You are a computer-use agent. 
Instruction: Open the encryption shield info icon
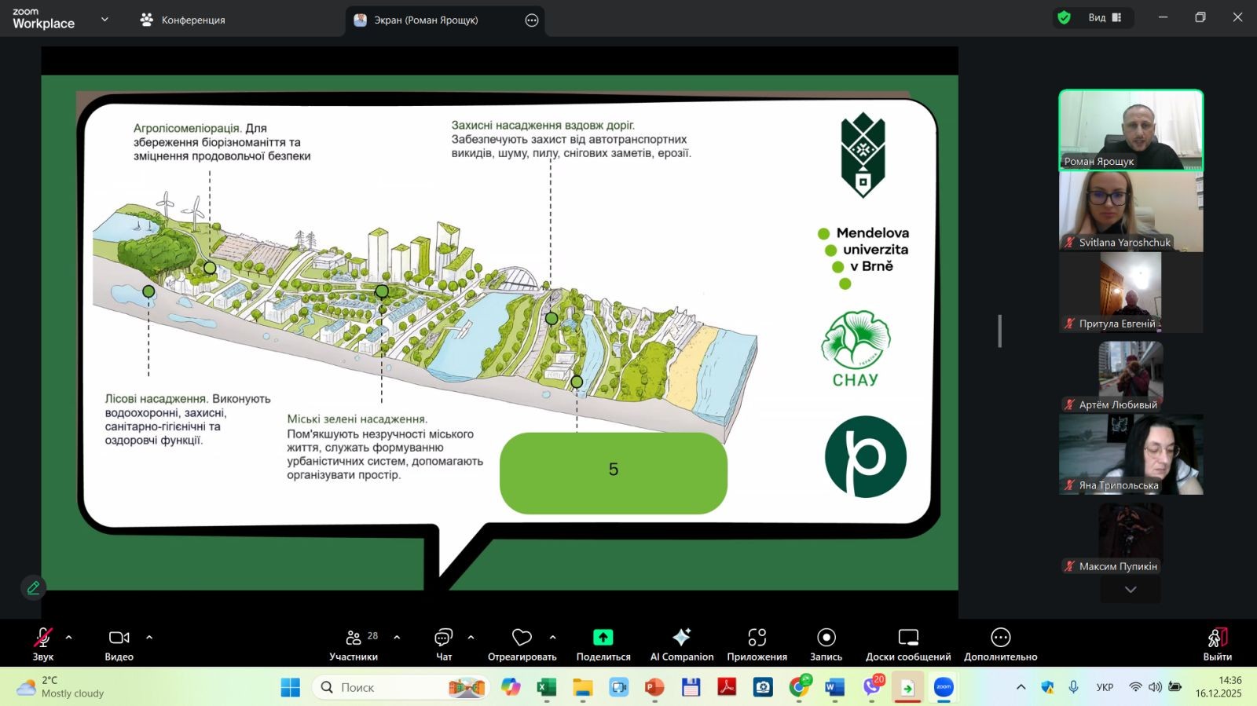click(x=1065, y=18)
